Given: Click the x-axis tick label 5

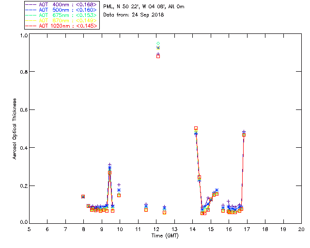Looking at the screenshot, I should (29, 229).
